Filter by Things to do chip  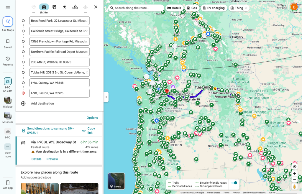[237, 8]
